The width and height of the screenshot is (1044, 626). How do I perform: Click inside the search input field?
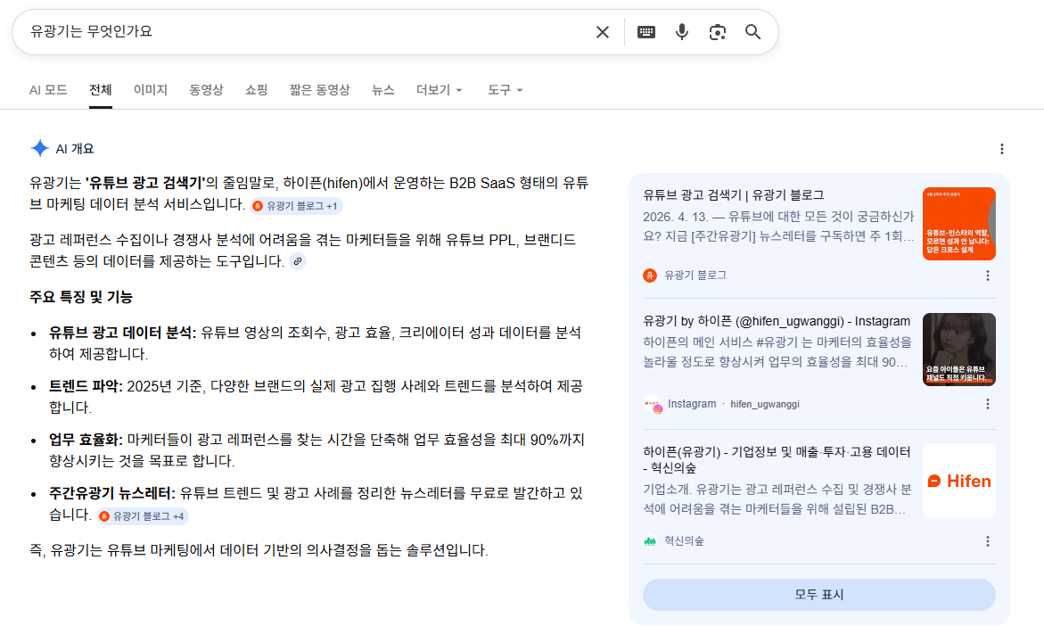[x=267, y=31]
